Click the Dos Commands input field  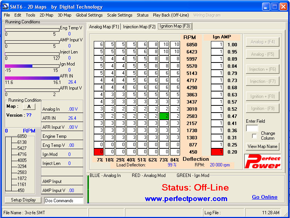pyautogui.click(x=64, y=200)
